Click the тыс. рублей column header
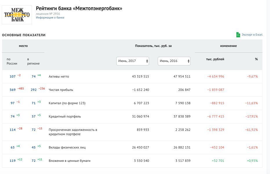270x174 pixels. pos(215,59)
